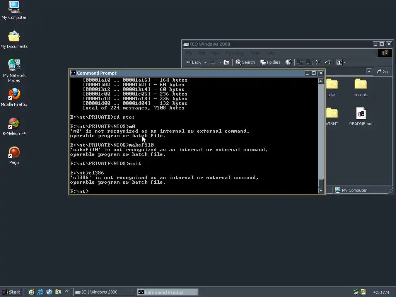Switch to (C:) Windows 2000 taskbar button
Viewport: 396px width, 297px height.
click(104, 292)
